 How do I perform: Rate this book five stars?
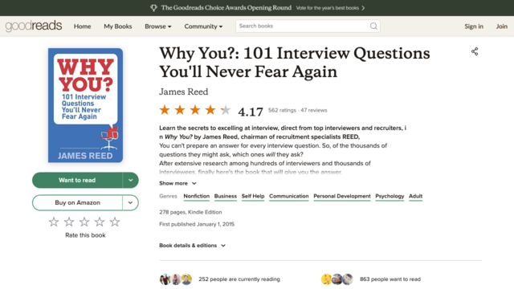pos(115,222)
